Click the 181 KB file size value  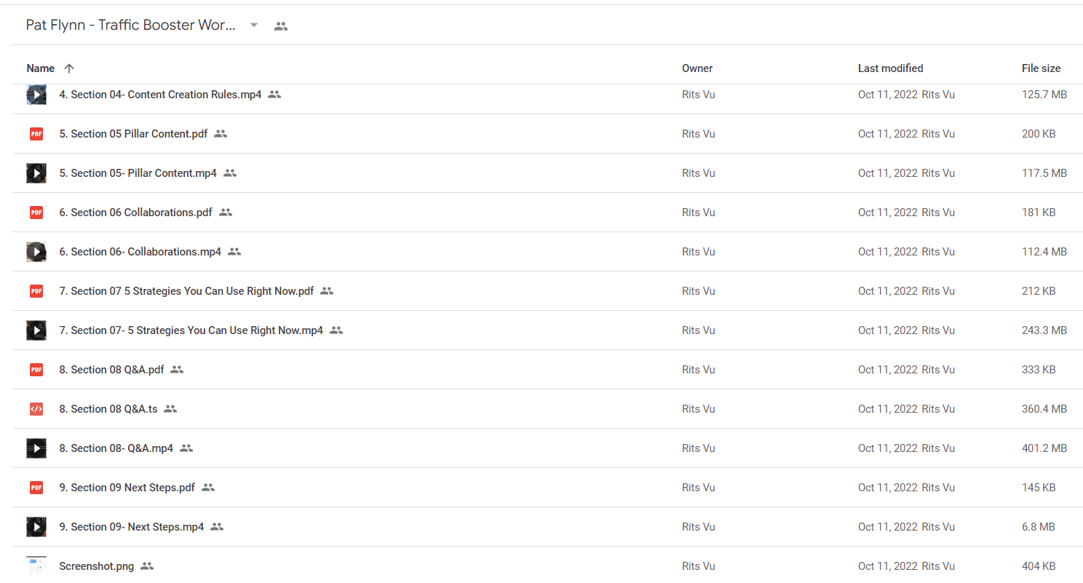[1039, 213]
